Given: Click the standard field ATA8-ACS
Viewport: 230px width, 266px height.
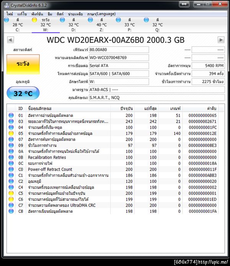Looking at the screenshot, I should tap(157, 90).
